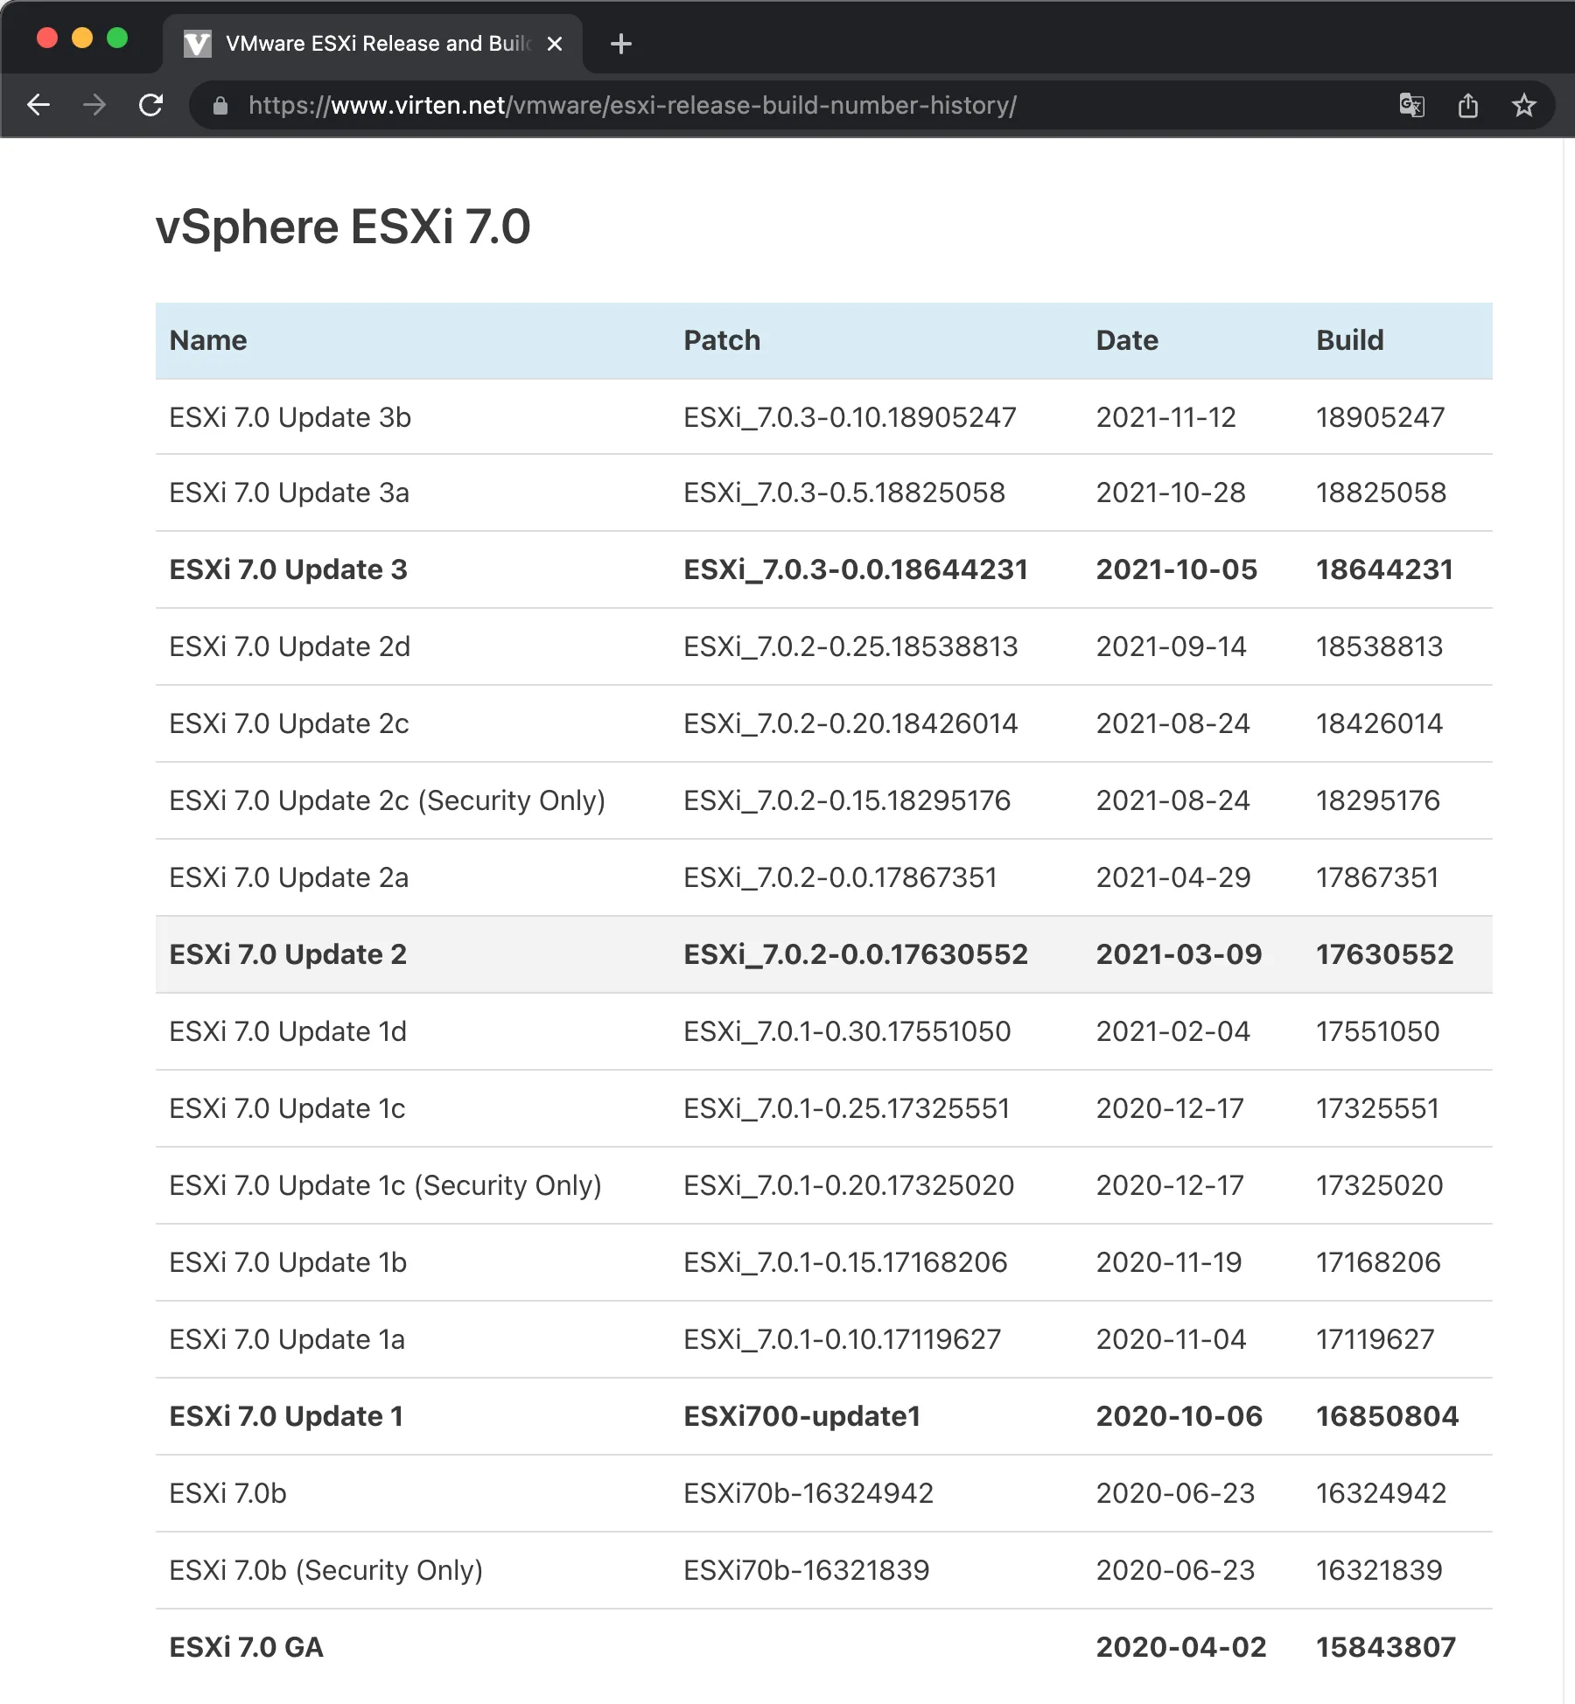
Task: Select ESXi 7.0 Update 3b name cell
Action: (x=290, y=417)
